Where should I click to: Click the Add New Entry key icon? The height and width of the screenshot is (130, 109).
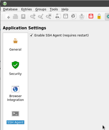tap(33, 16)
